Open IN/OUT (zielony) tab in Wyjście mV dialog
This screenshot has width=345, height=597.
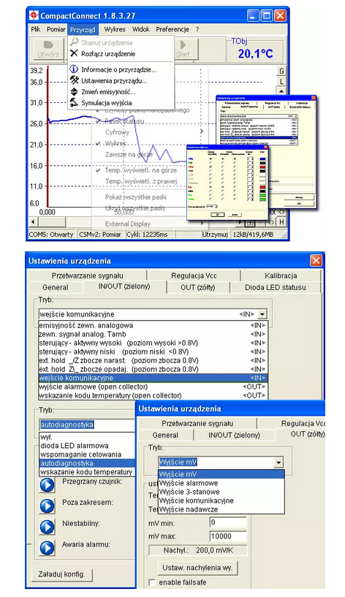(x=234, y=436)
